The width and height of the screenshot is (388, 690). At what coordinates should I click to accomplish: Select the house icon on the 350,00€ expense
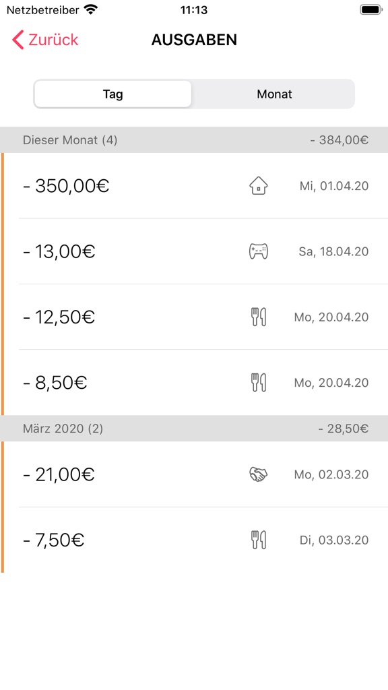258,185
